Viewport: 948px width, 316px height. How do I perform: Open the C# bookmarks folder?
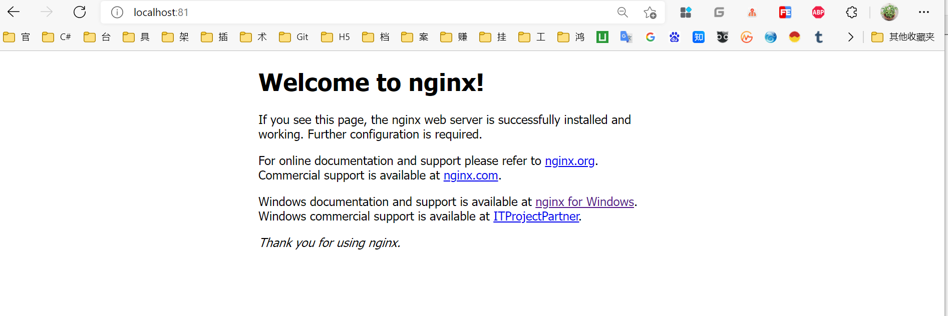[57, 37]
